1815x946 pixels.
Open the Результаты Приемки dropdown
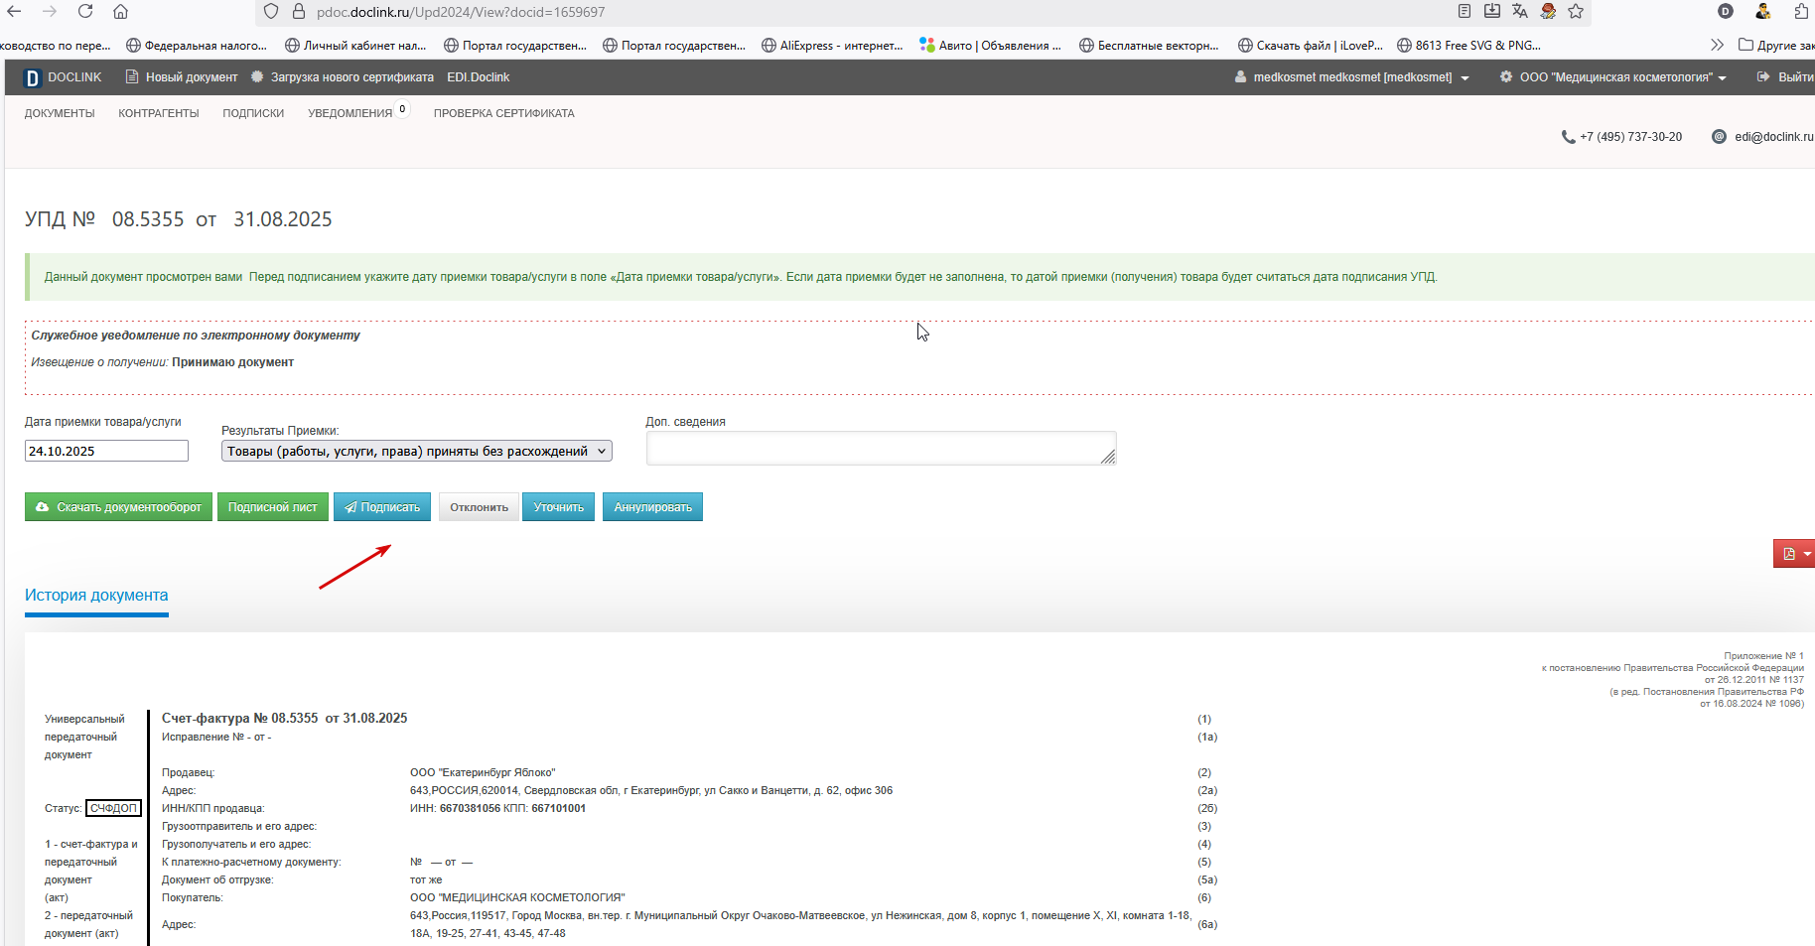tap(417, 452)
